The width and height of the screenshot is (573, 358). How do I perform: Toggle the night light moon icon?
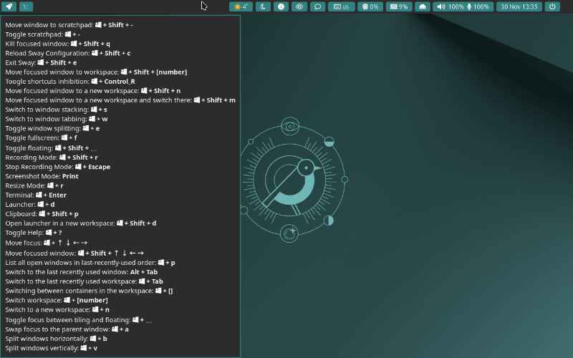point(263,6)
